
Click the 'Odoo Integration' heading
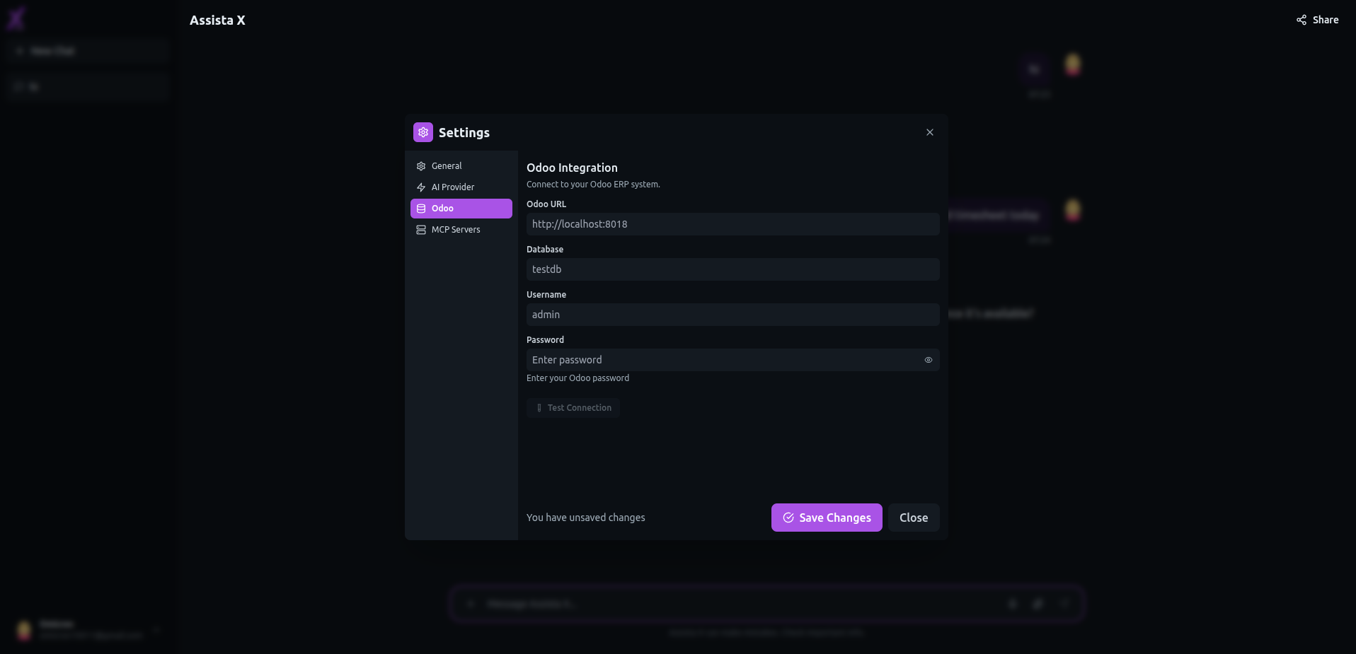572,168
